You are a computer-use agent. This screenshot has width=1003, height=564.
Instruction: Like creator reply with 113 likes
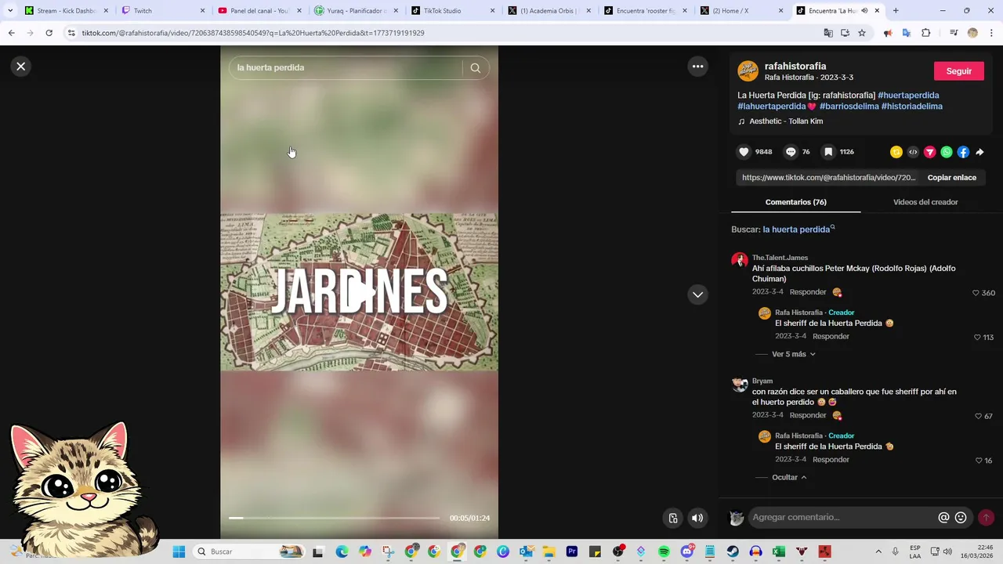977,338
